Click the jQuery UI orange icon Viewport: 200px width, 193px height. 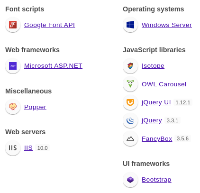130,102
